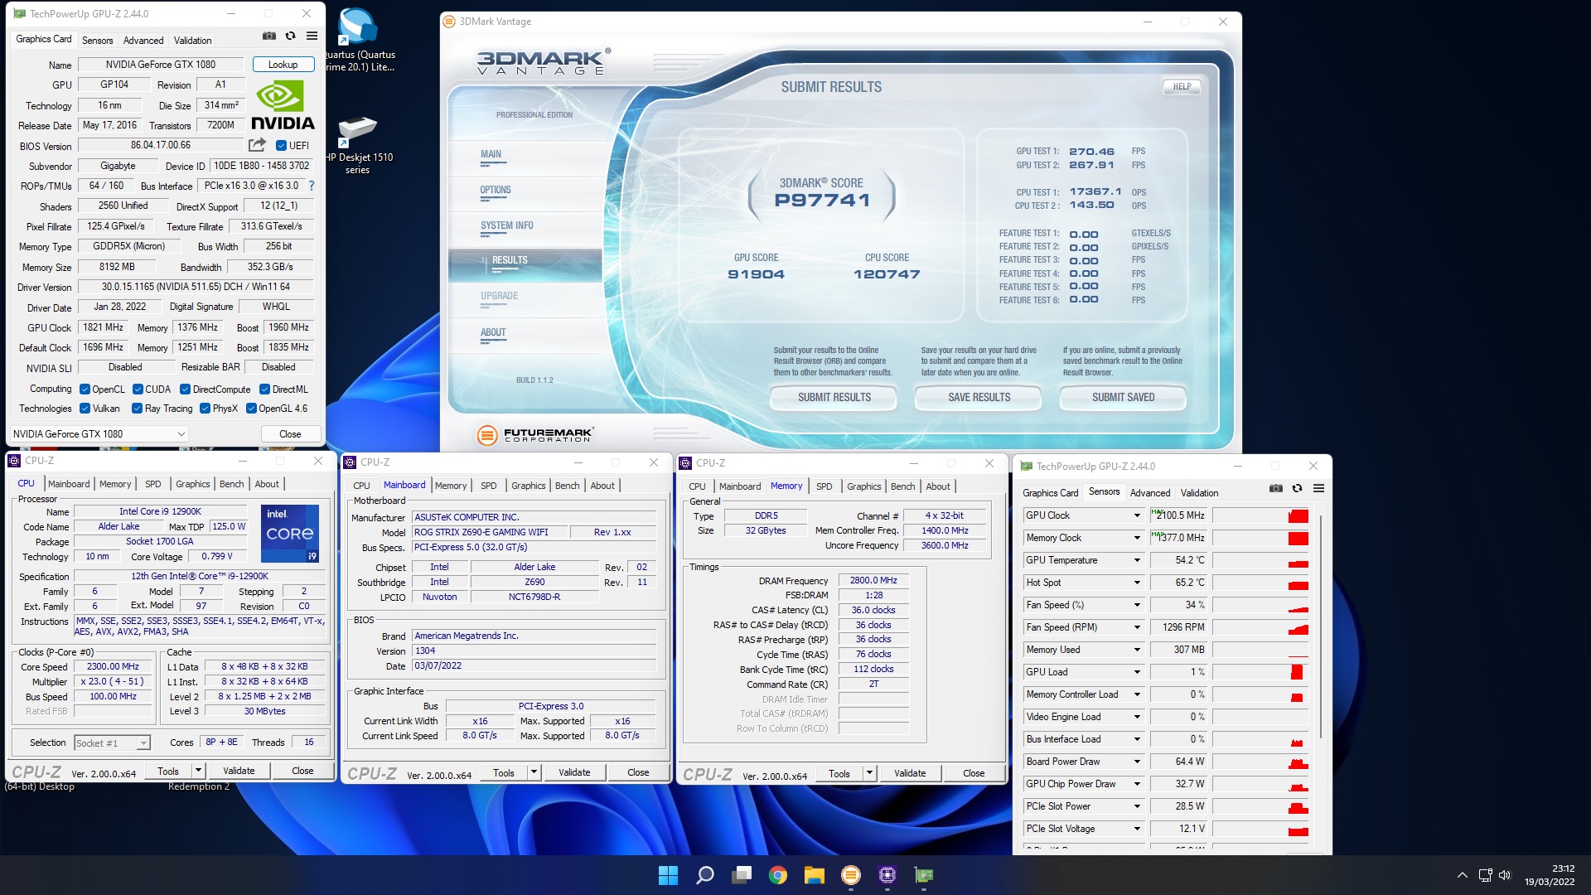Click the Lookup button in GPU-Z
Screen dimensions: 1591x895
[283, 65]
